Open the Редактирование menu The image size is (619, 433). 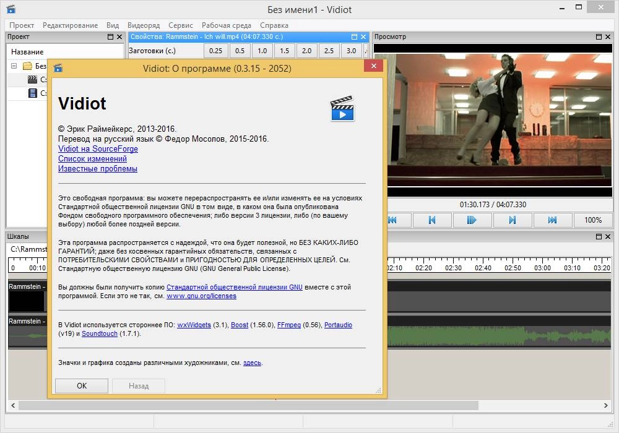[x=71, y=25]
